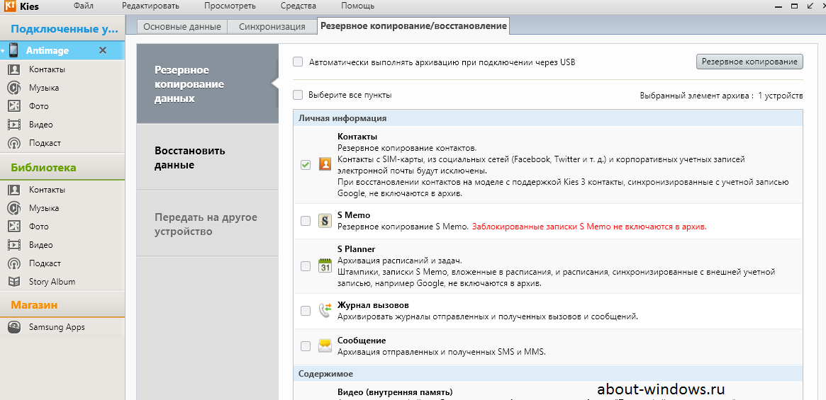Open the Помощь menu
Viewport: 826px width, 400px height.
tap(357, 6)
